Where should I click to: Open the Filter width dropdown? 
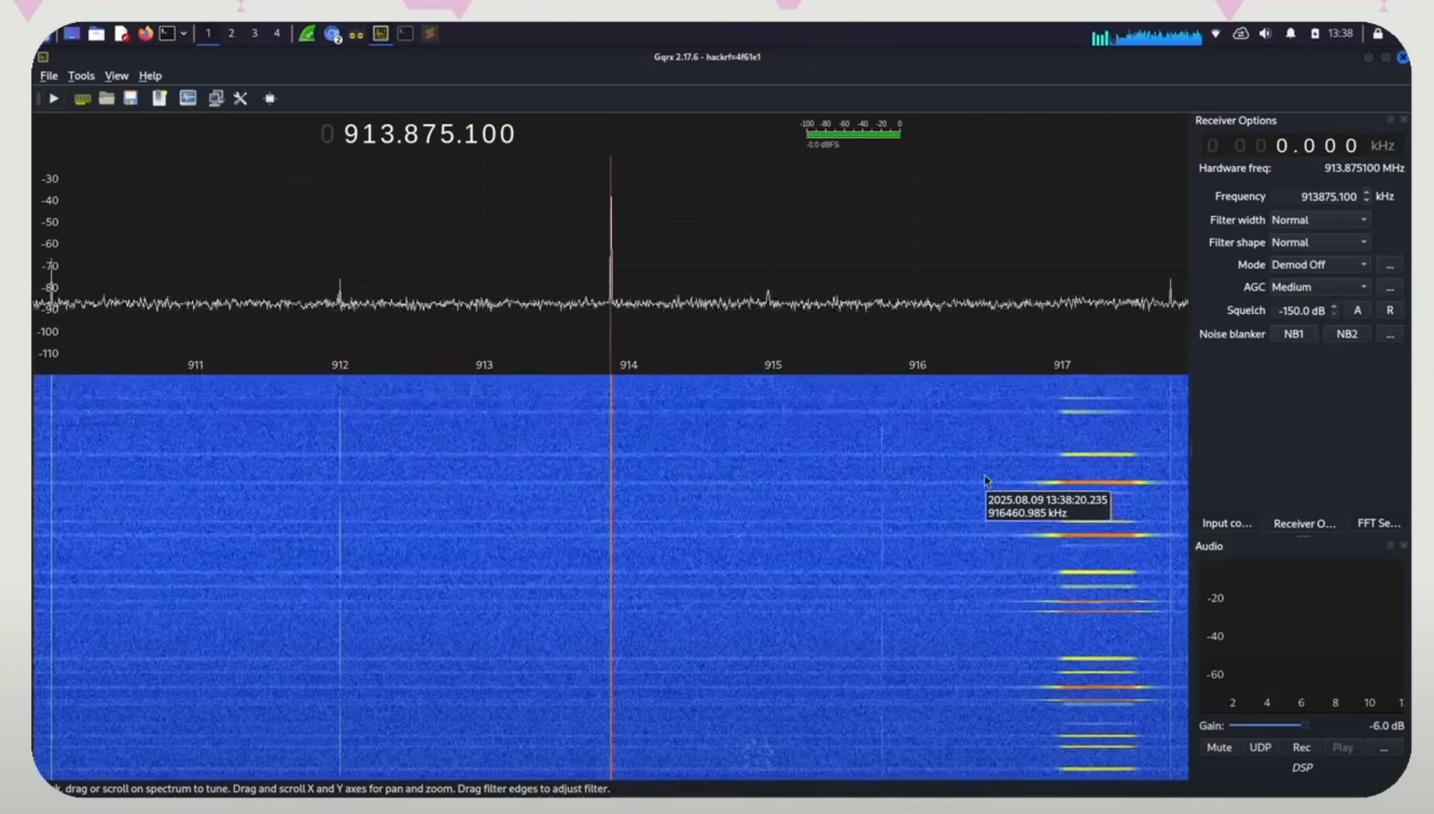point(1319,220)
